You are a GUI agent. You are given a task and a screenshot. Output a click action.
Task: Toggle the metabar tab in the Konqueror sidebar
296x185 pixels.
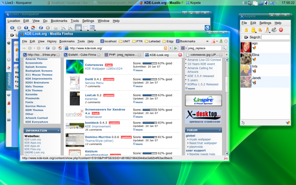(x=9, y=81)
